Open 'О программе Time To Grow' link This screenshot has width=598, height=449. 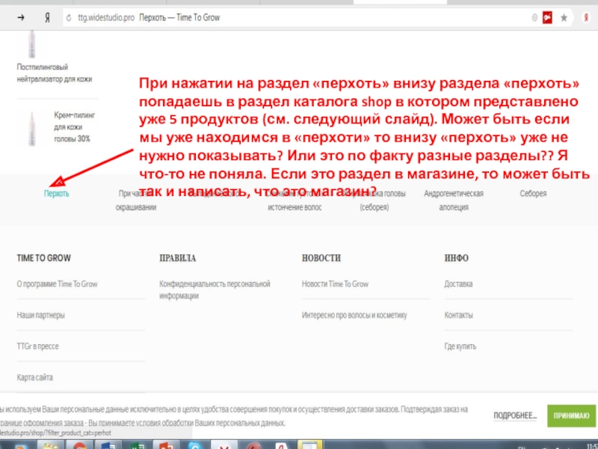point(58,284)
